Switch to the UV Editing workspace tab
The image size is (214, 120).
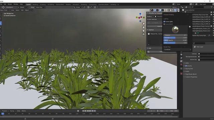tap(51, 4)
